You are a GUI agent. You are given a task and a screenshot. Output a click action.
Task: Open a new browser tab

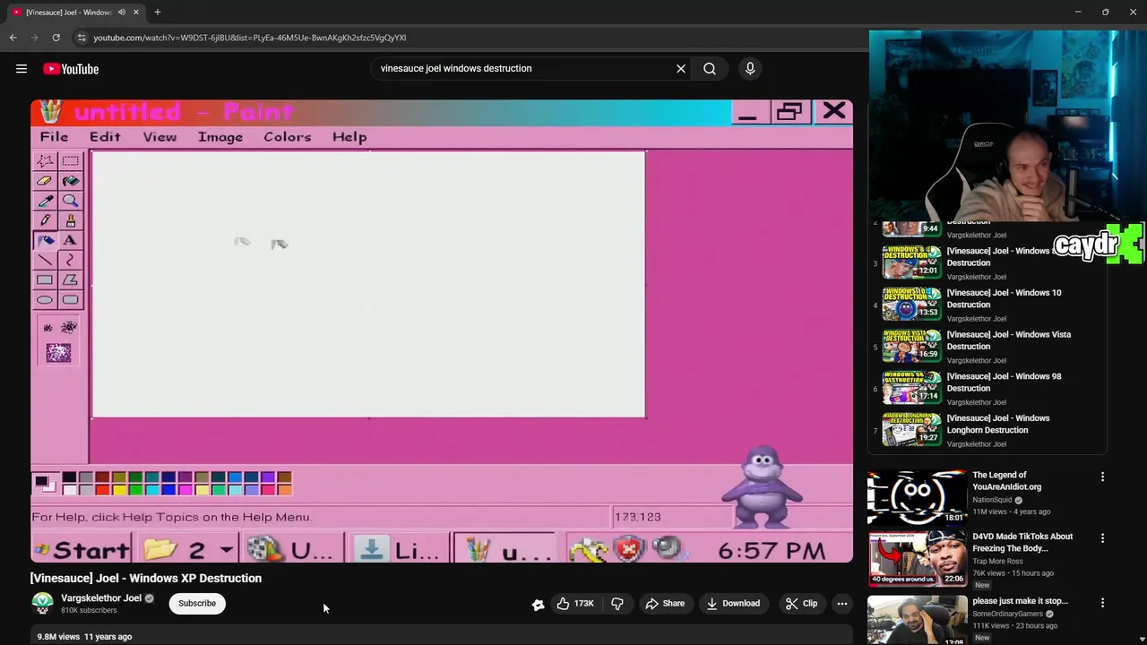point(158,13)
